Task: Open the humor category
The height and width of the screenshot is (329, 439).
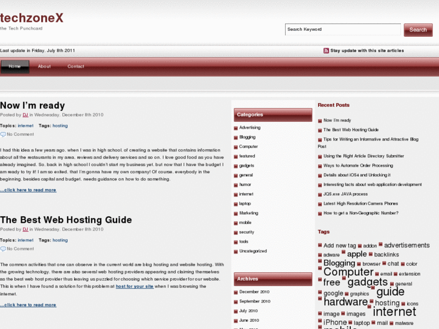Action: click(x=245, y=185)
